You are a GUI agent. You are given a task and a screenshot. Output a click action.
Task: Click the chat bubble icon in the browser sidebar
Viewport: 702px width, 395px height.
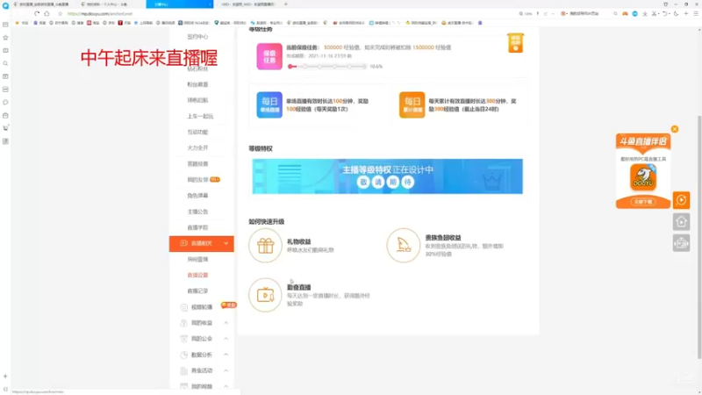pos(5,102)
